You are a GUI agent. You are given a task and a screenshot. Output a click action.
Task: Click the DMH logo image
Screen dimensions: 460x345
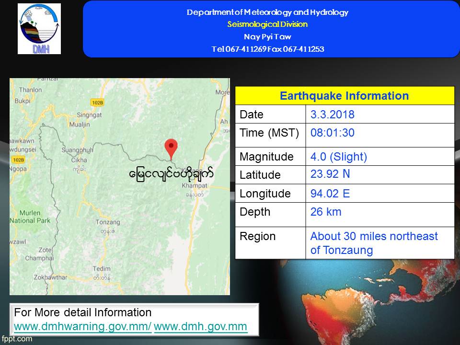(39, 29)
